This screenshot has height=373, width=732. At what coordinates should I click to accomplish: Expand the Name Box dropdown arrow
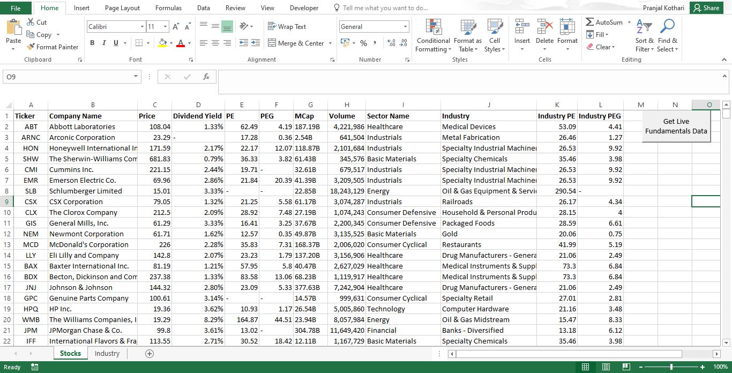[x=136, y=77]
